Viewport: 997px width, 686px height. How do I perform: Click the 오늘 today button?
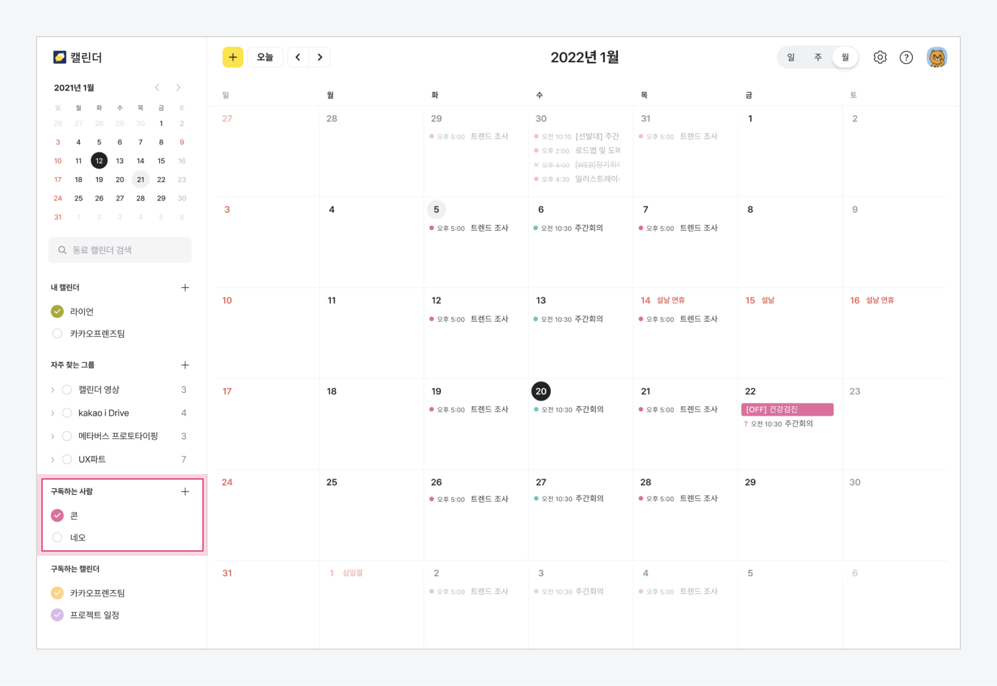coord(265,57)
